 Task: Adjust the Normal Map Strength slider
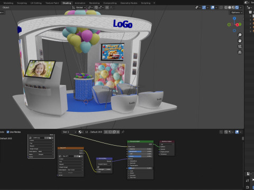tap(104, 169)
